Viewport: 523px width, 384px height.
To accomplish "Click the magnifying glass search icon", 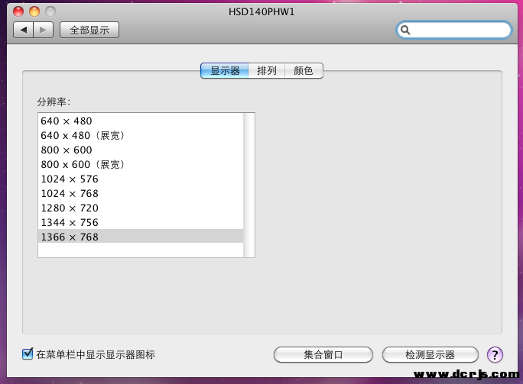I will click(406, 30).
